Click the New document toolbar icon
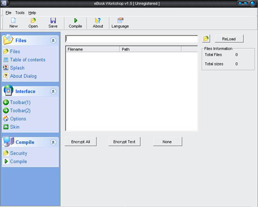This screenshot has width=258, height=207. point(13,21)
